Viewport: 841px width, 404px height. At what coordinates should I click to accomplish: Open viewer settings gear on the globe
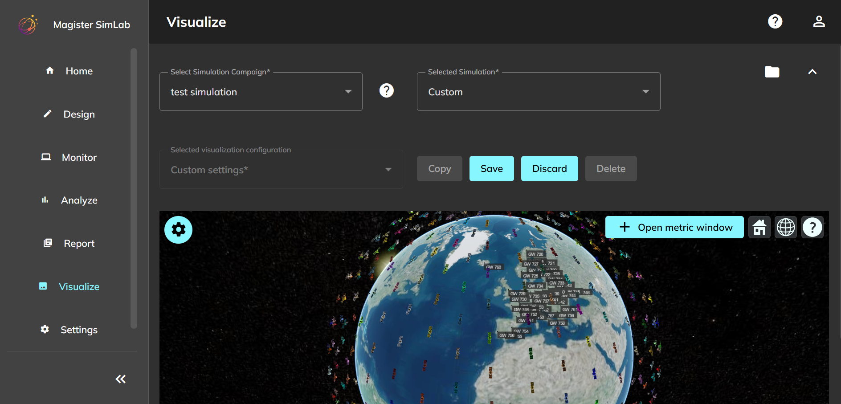coord(179,230)
